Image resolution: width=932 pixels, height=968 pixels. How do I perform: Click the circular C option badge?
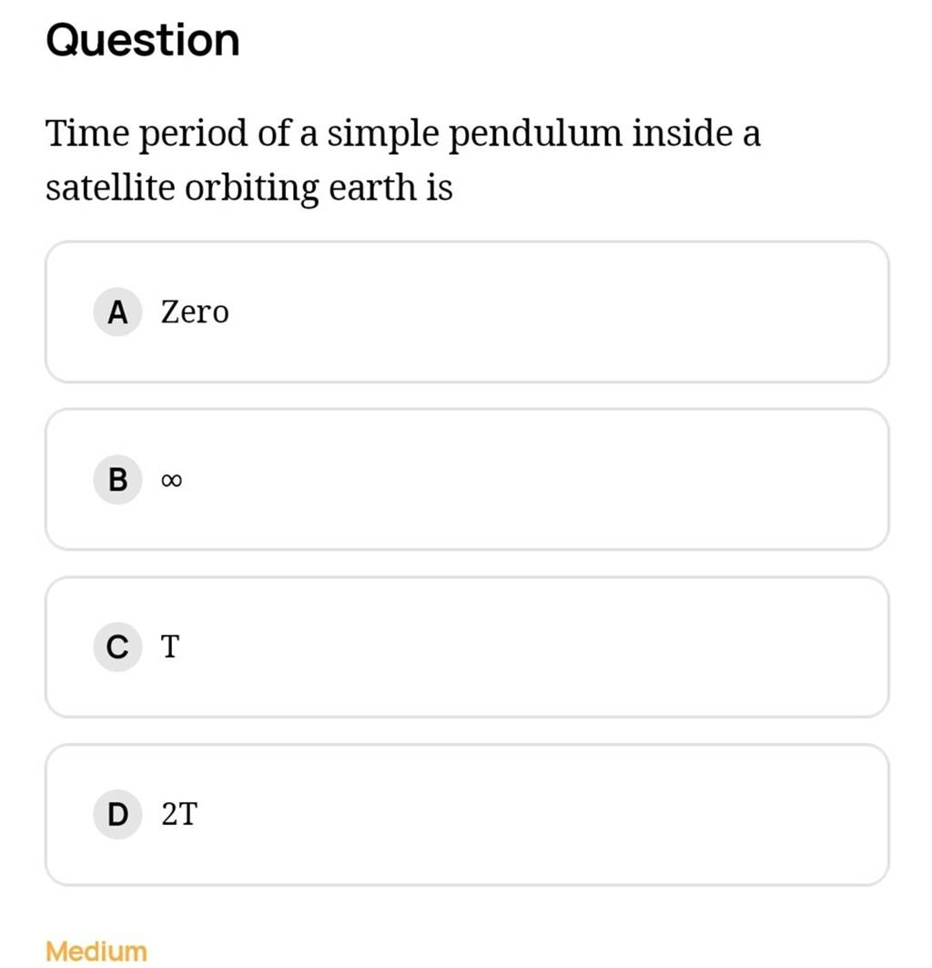tap(116, 647)
